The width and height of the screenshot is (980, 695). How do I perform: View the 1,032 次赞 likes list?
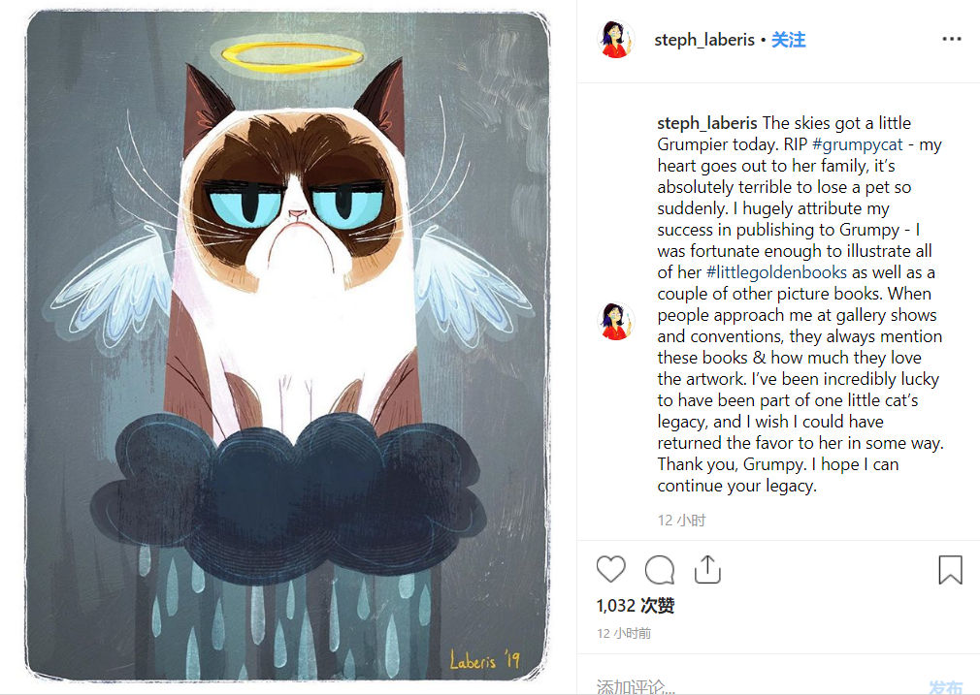[x=636, y=605]
